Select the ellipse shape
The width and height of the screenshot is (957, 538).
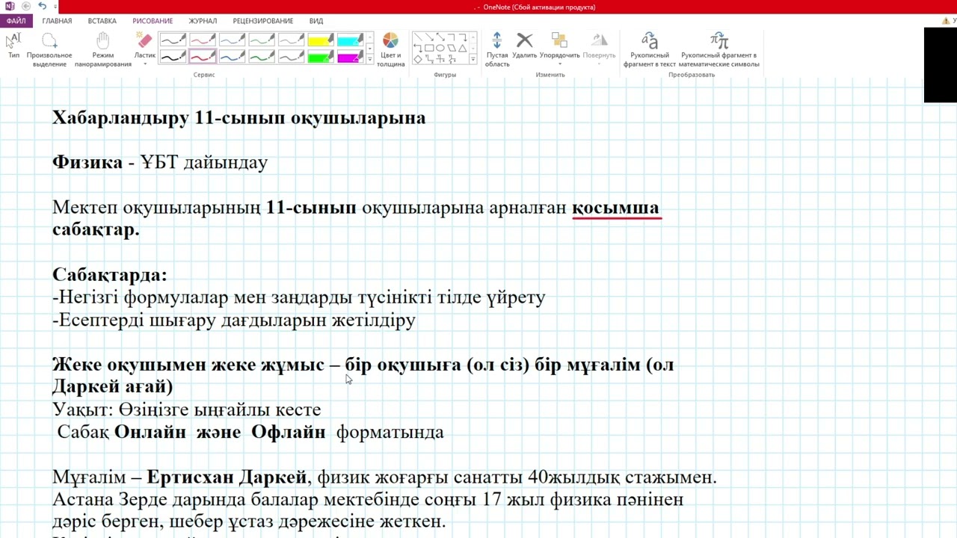(440, 48)
